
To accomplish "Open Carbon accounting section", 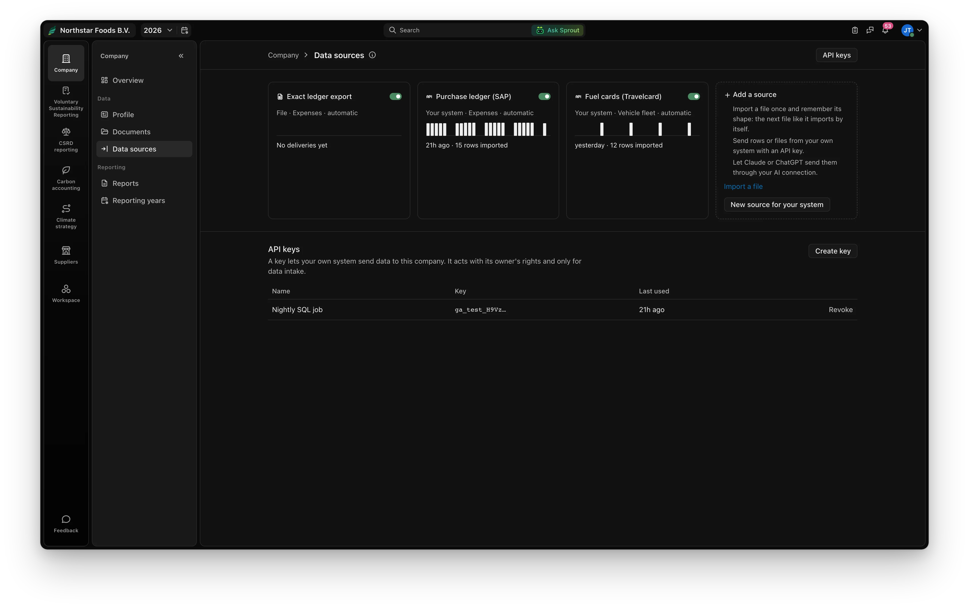I will 66,179.
